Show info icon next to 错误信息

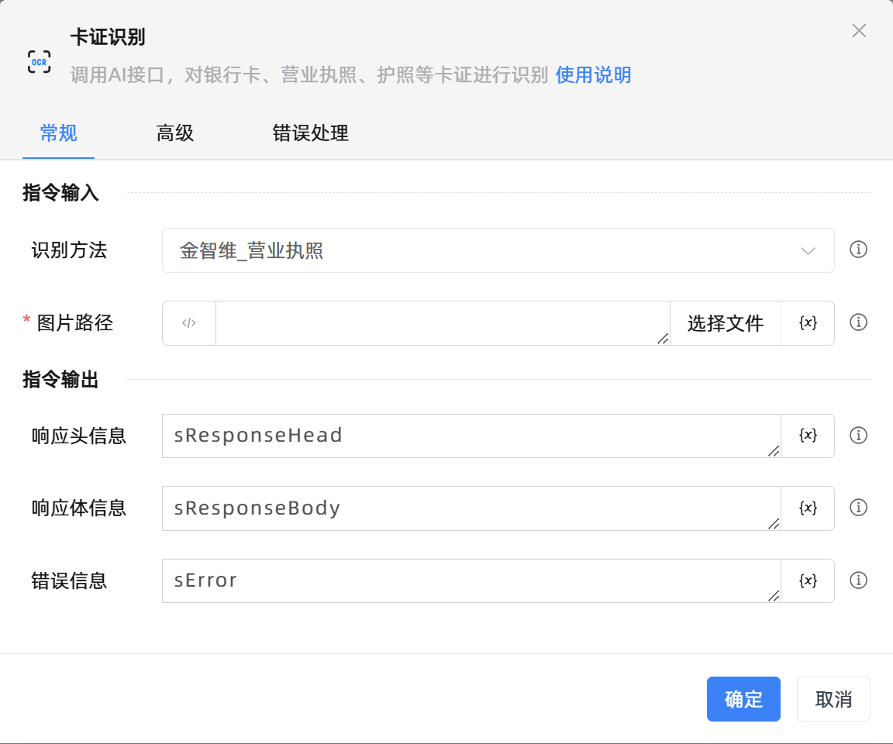pos(858,580)
